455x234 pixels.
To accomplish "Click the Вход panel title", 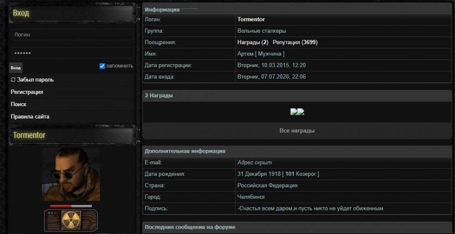I will [x=21, y=13].
